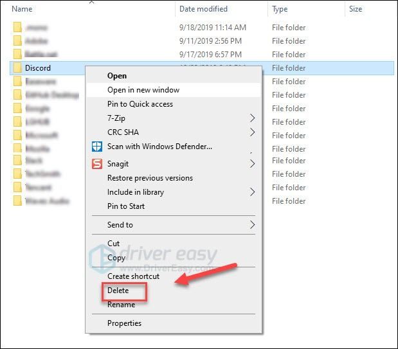Click the Snagit logo icon
The image size is (398, 349).
(x=97, y=164)
